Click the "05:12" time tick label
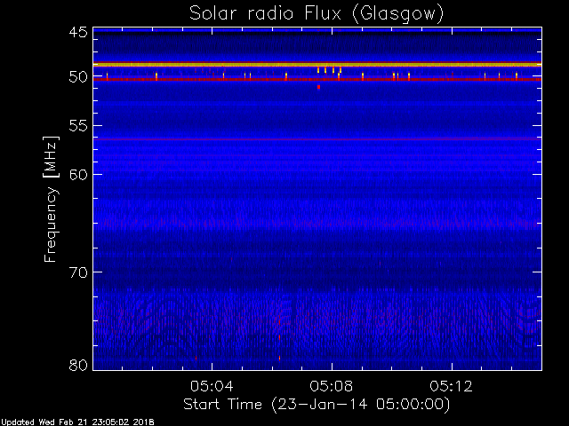569x426 pixels. [x=452, y=386]
